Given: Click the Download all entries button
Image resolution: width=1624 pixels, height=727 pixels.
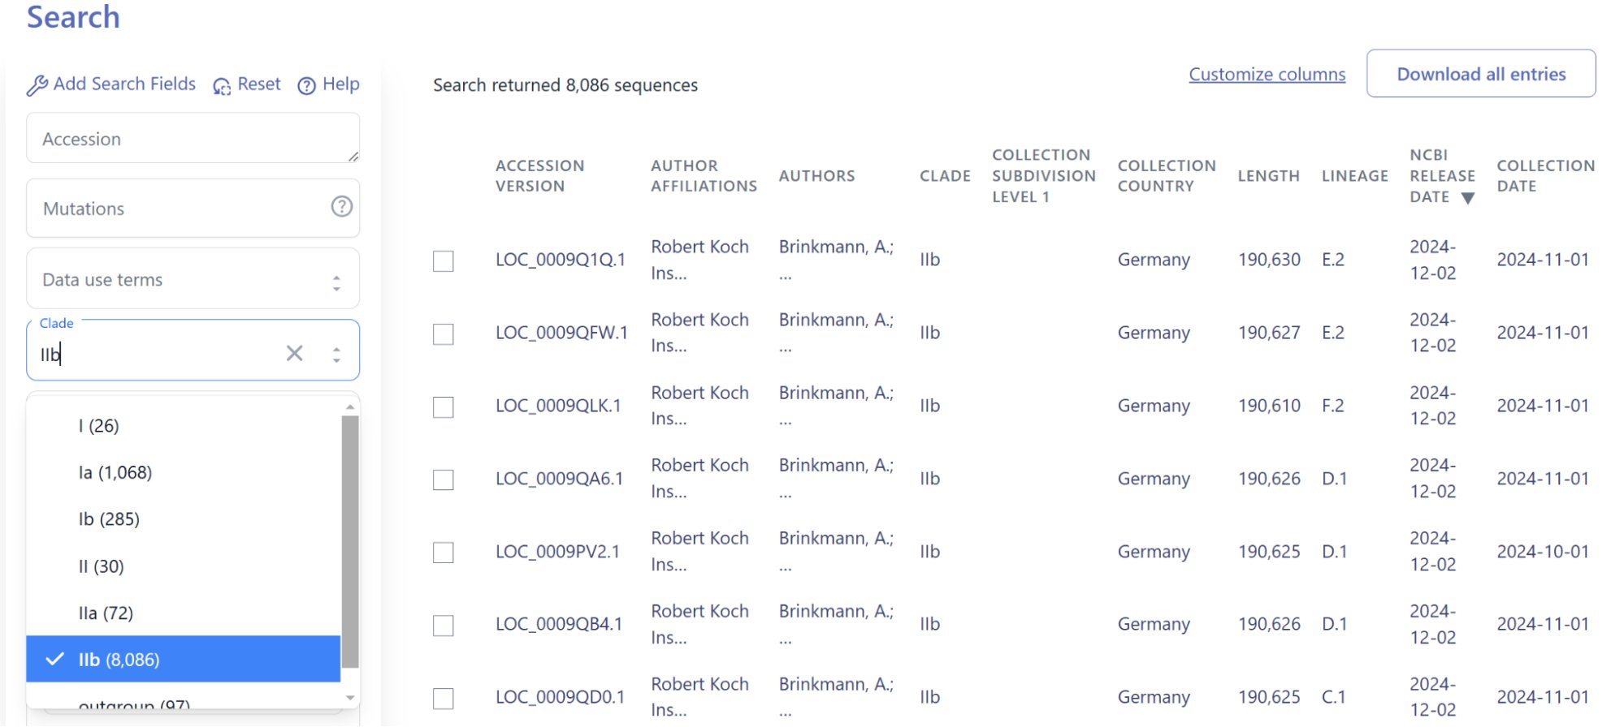Looking at the screenshot, I should pyautogui.click(x=1481, y=74).
